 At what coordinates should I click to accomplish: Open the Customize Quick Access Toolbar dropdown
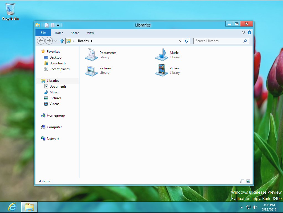tap(58, 25)
